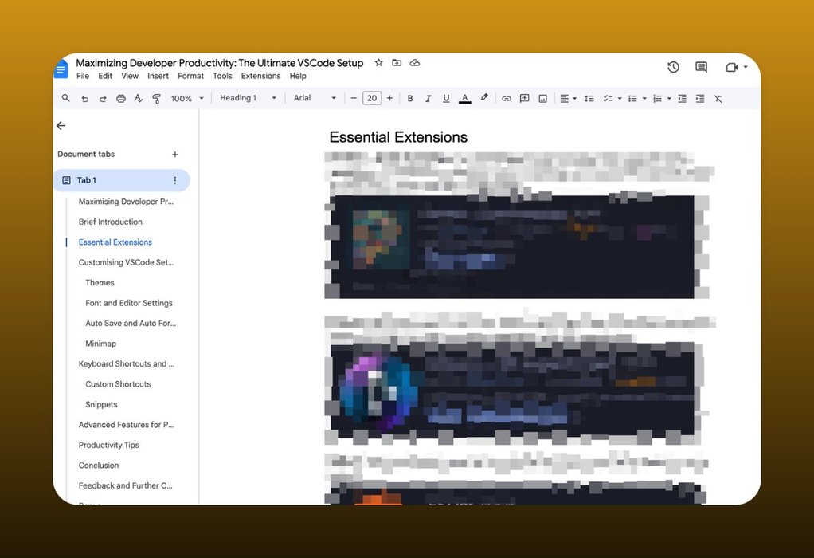Open the comments panel icon
The image size is (814, 558).
701,67
